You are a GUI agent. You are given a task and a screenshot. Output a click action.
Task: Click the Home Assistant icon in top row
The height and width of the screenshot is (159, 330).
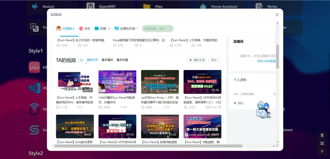(203, 6)
